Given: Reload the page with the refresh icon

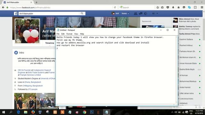Looking at the screenshot, I should (115, 7).
